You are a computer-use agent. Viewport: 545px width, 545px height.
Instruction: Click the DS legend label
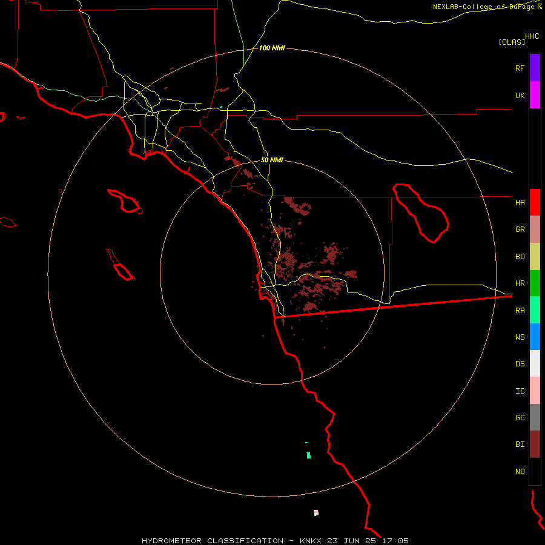[x=520, y=364]
